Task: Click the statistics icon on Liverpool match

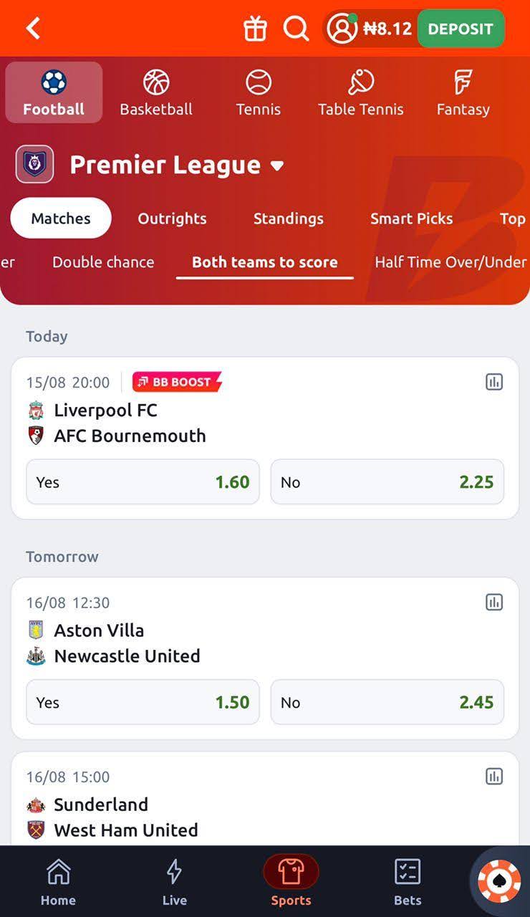Action: coord(493,382)
